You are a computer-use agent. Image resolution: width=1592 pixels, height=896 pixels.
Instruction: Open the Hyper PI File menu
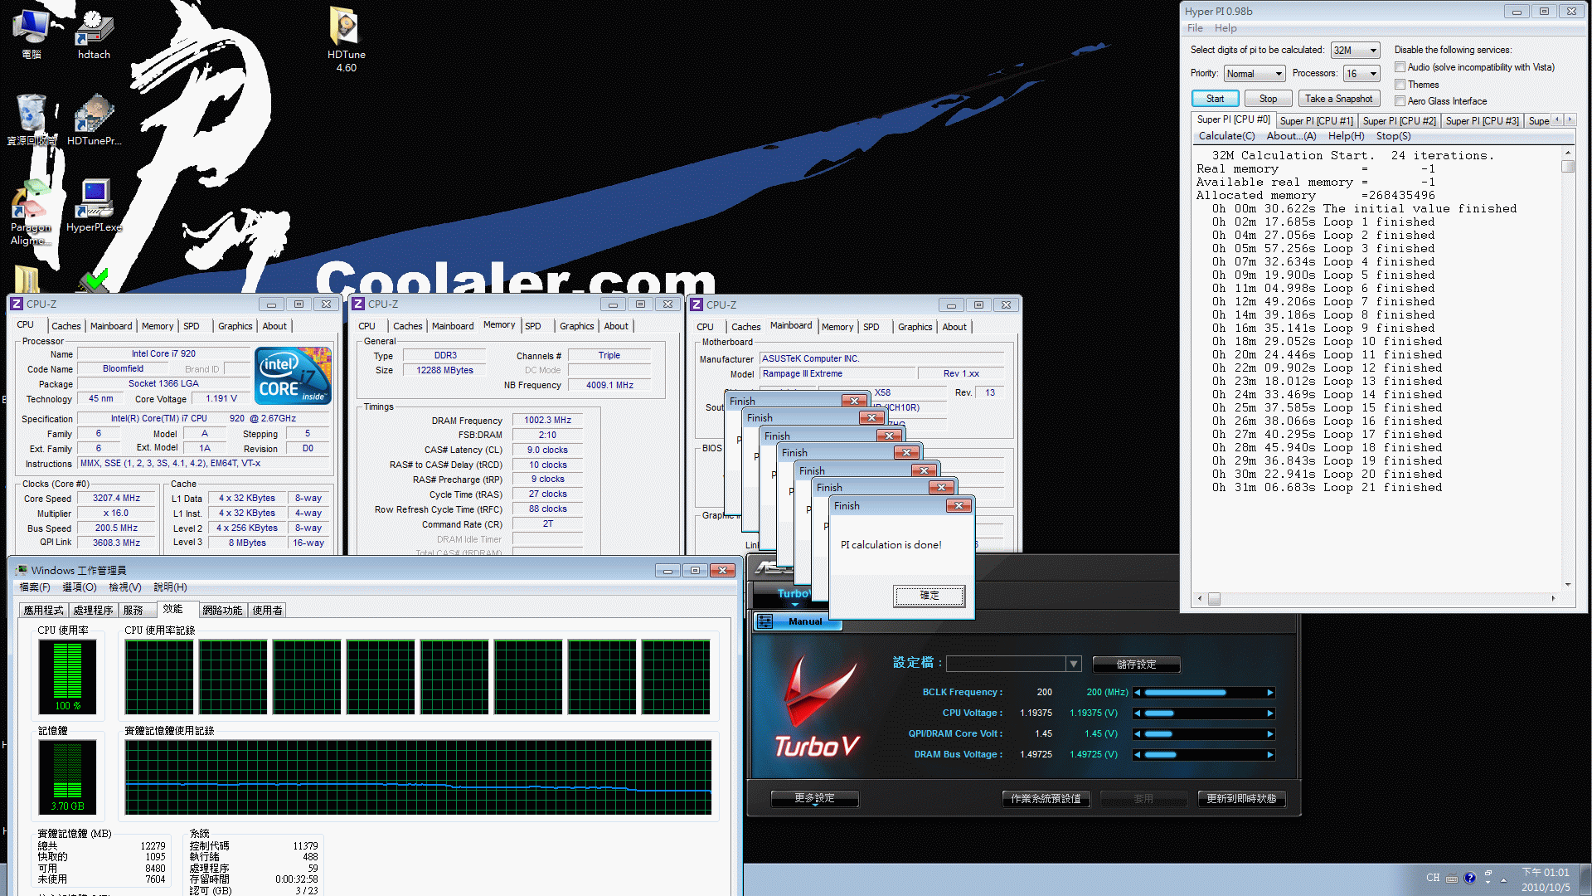pyautogui.click(x=1195, y=28)
